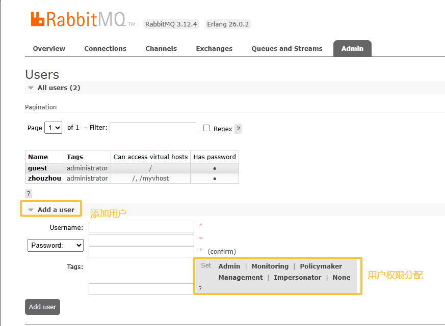Click the RabbitMQ 3.12.4 version badge
This screenshot has width=445, height=326.
pyautogui.click(x=171, y=24)
